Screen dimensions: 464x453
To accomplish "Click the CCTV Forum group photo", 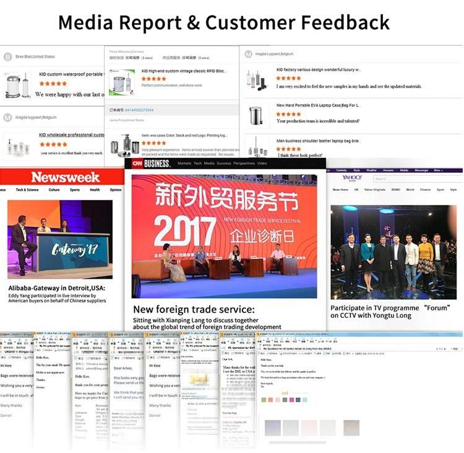I will coord(393,252).
